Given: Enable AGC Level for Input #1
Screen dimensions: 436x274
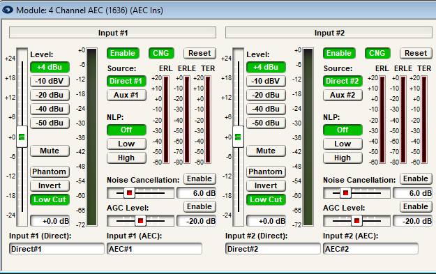Looking at the screenshot, I should (x=200, y=206).
